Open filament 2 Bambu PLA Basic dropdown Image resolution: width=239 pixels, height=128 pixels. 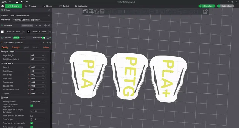coord(39,32)
